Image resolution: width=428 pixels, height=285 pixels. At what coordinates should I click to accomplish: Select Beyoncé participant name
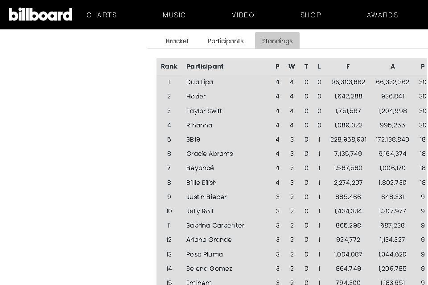click(x=200, y=168)
